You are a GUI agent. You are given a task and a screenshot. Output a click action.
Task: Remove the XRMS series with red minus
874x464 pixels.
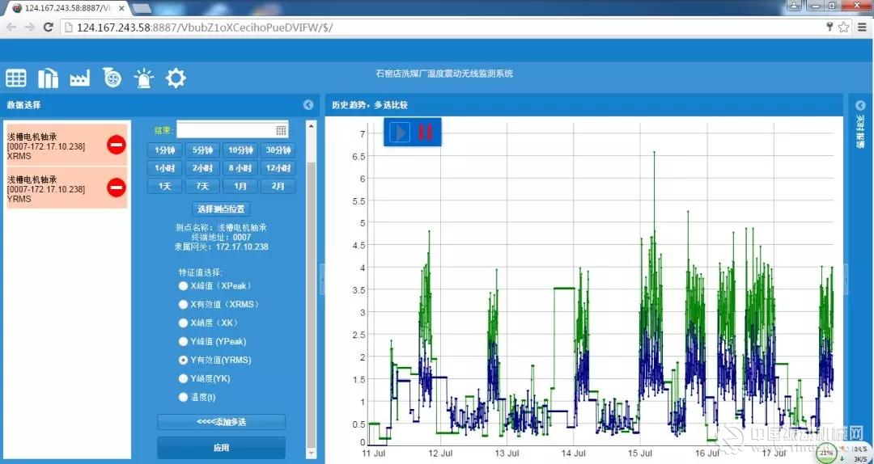pos(117,145)
